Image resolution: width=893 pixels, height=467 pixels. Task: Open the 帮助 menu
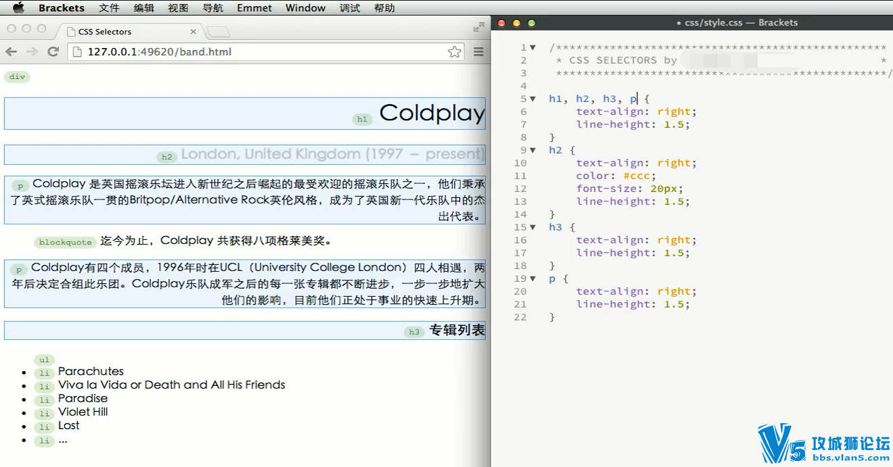(x=384, y=8)
